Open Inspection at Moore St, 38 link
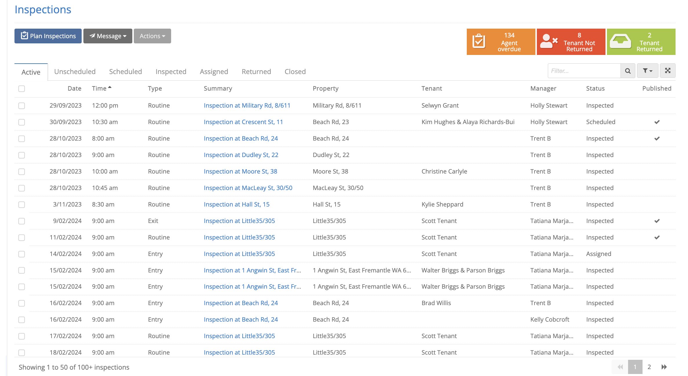The image size is (688, 376). coord(240,172)
